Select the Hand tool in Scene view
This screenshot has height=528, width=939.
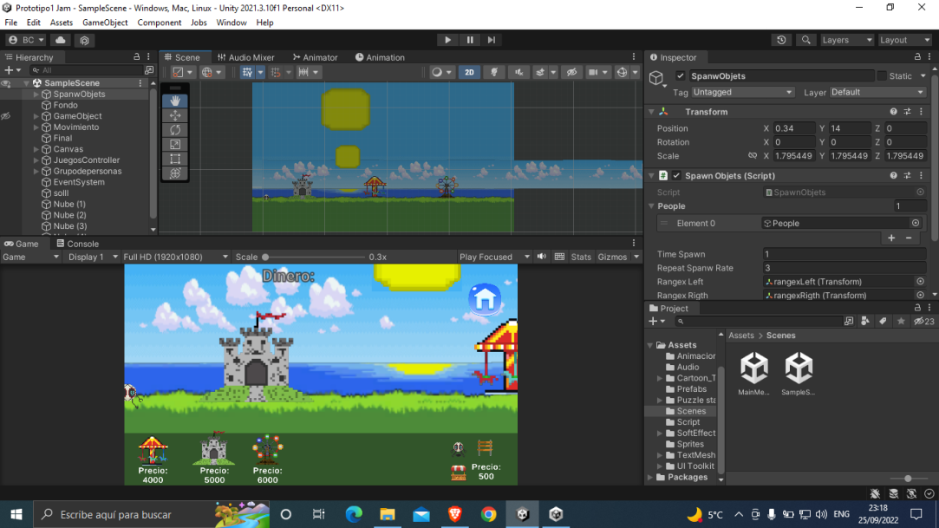click(x=175, y=101)
